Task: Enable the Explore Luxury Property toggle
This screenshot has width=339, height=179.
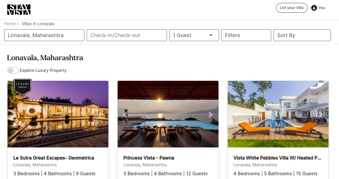Action: click(x=13, y=70)
